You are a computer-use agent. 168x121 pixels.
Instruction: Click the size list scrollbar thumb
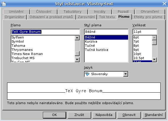coord(154,42)
